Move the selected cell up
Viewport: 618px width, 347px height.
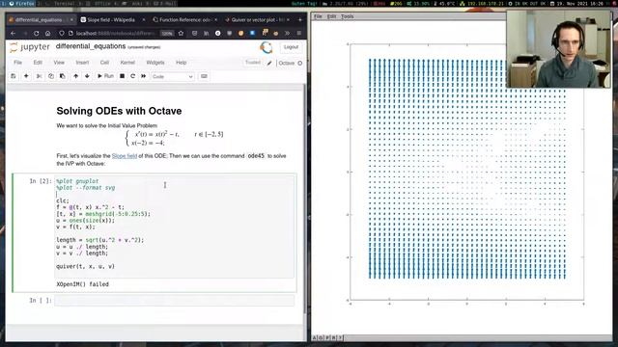tap(75, 76)
